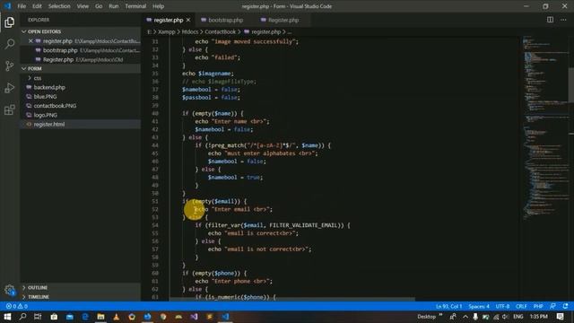This screenshot has width=574, height=323.
Task: Open Visual Studio purple icon on taskbar
Action: coord(194,317)
